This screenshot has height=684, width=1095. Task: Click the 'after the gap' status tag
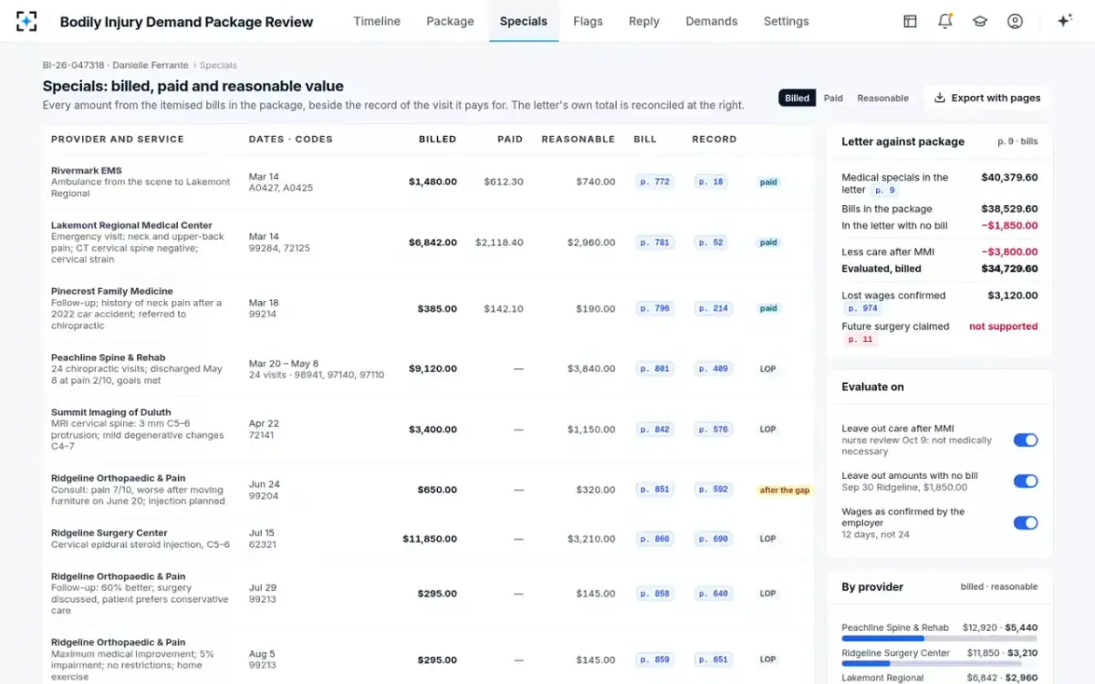point(785,490)
